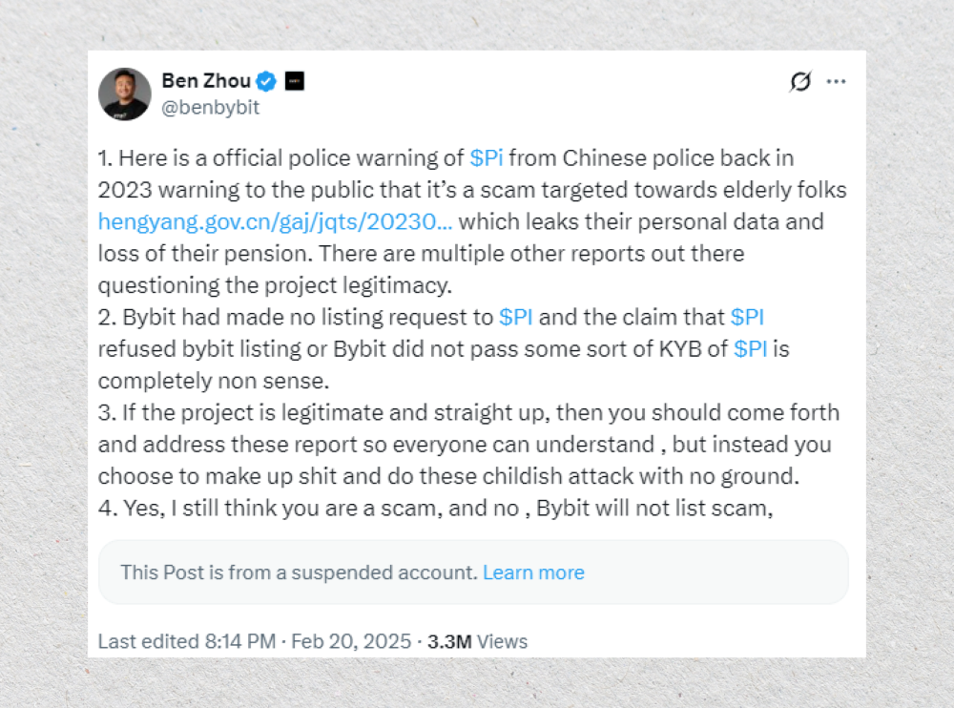
Task: Click the blue verified checkmark badge
Action: click(269, 81)
